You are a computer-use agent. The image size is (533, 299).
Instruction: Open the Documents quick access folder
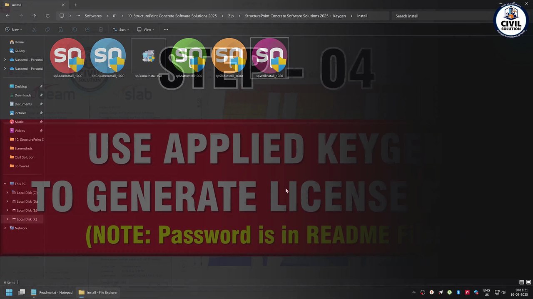coord(23,104)
